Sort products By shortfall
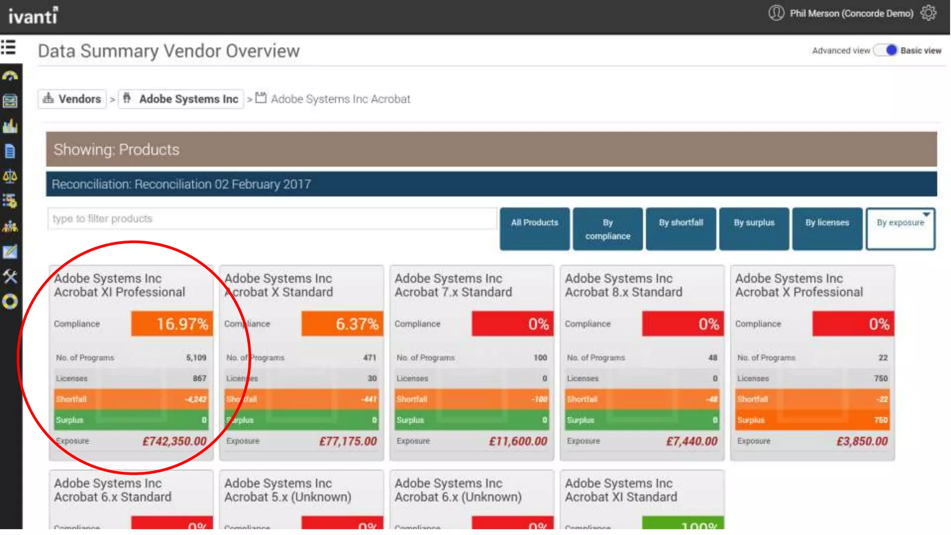 [681, 229]
